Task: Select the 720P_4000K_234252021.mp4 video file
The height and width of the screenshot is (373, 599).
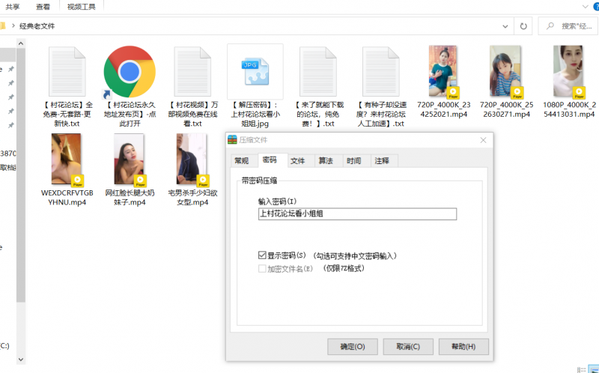Action: tap(443, 72)
